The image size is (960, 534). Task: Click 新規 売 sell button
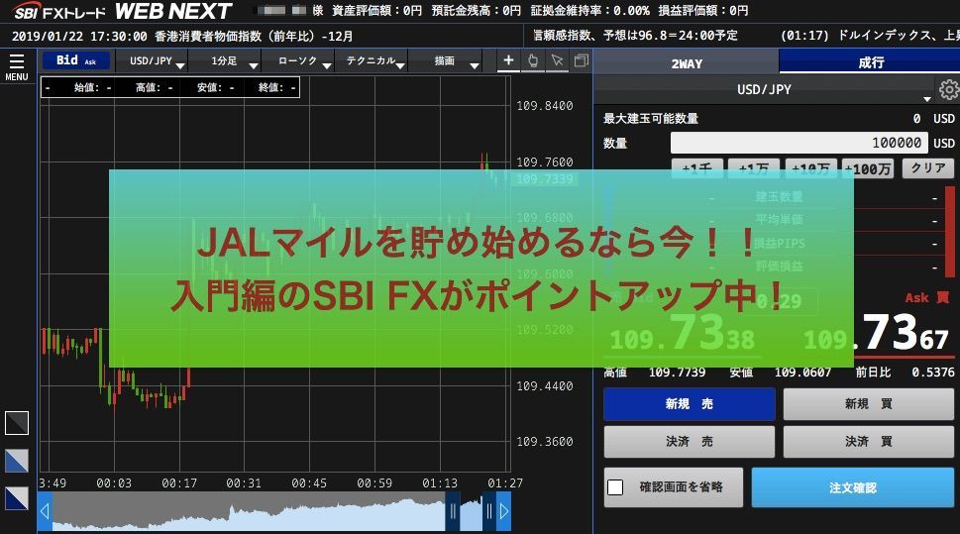point(690,404)
